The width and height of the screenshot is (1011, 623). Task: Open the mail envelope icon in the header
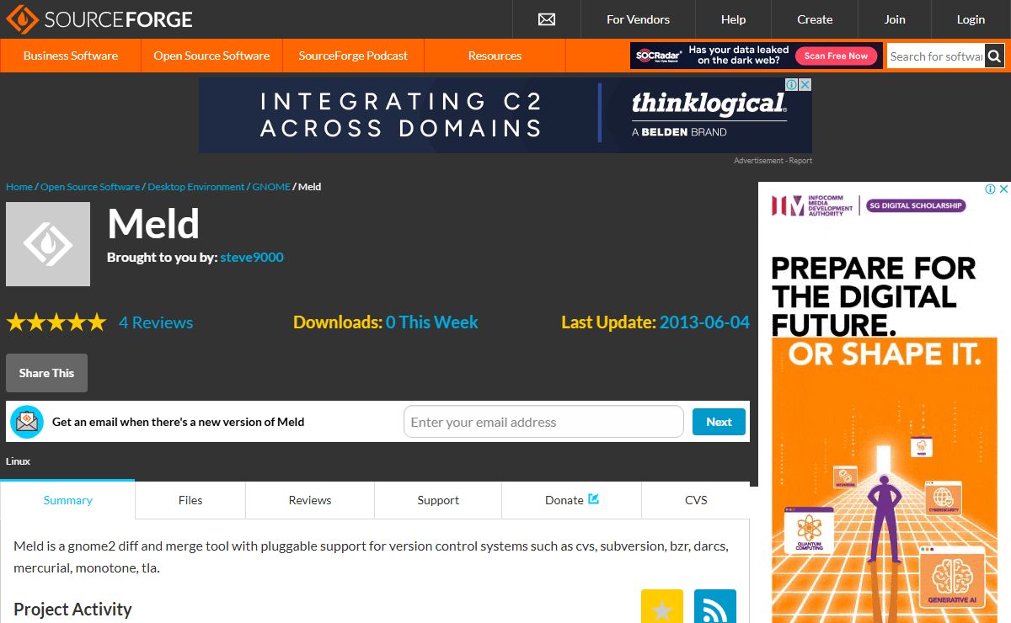coord(547,19)
